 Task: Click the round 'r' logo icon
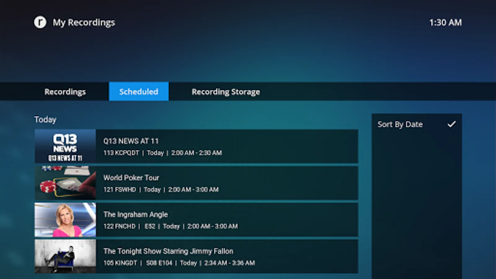(x=40, y=22)
